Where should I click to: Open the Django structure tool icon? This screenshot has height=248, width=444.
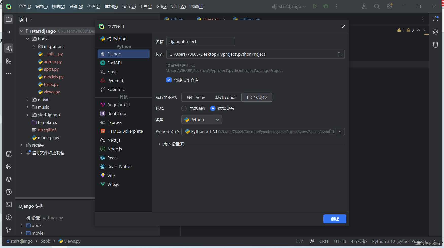click(9, 48)
